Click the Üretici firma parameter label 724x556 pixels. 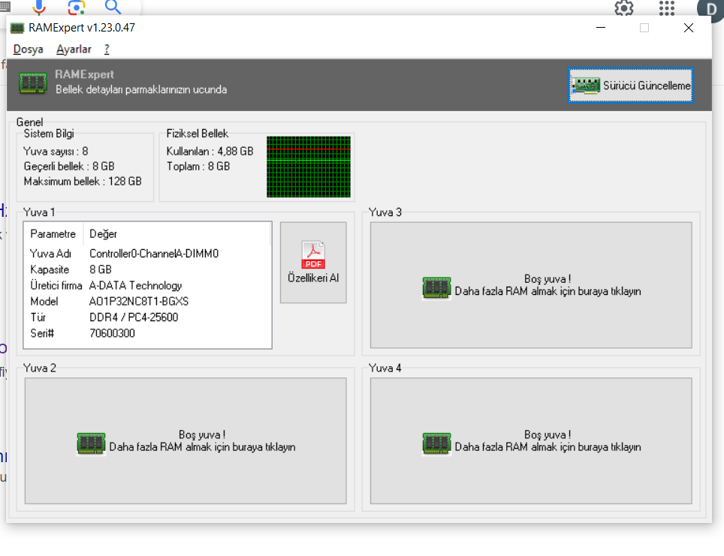56,286
